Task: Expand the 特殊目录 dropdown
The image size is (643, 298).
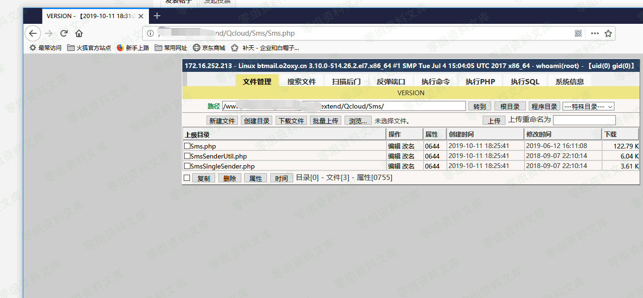Action: pos(588,107)
